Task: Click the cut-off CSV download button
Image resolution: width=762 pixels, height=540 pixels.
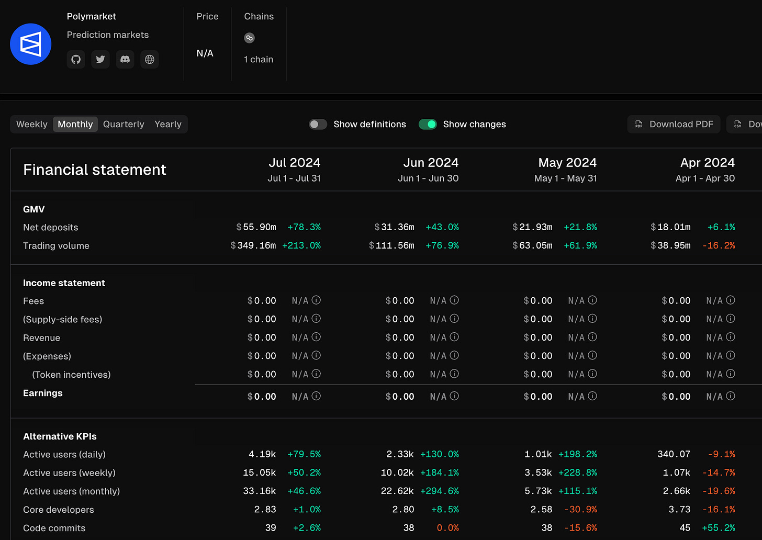Action: pos(744,124)
